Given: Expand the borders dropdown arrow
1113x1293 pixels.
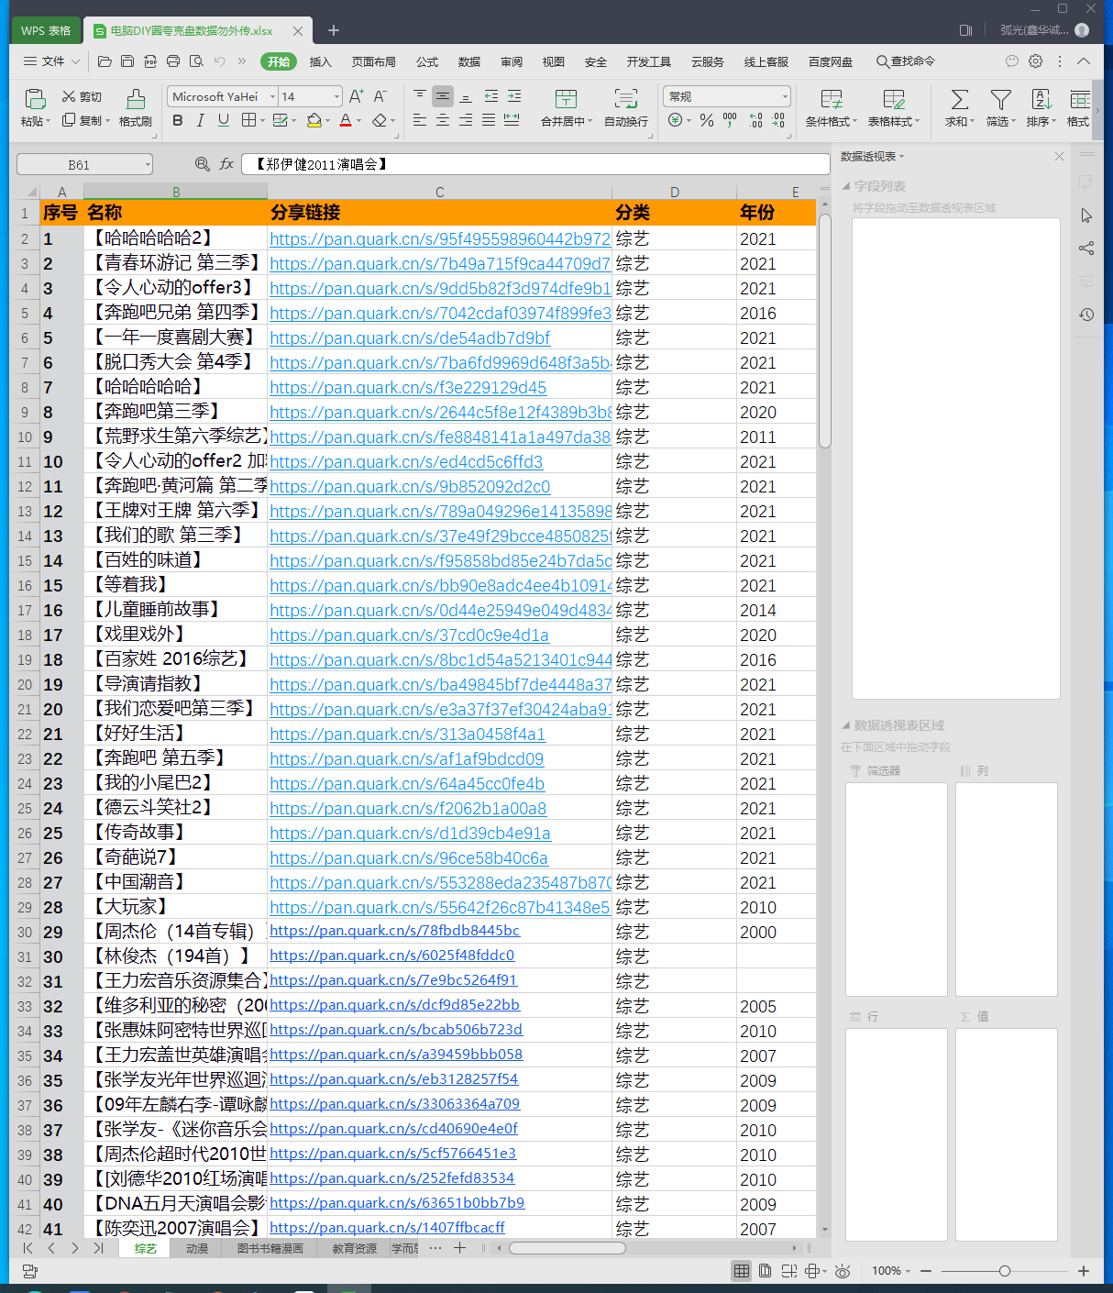Looking at the screenshot, I should click(x=262, y=120).
